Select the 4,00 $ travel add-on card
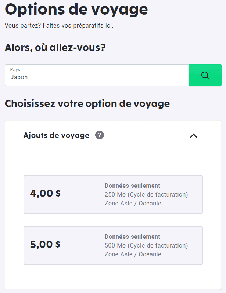Viewport: 226px width, 293px height. coord(113,194)
